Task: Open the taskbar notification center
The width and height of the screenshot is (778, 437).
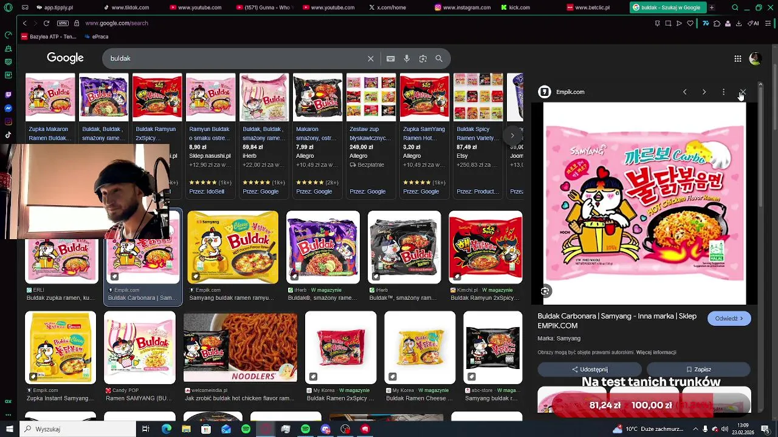Action: click(x=765, y=429)
